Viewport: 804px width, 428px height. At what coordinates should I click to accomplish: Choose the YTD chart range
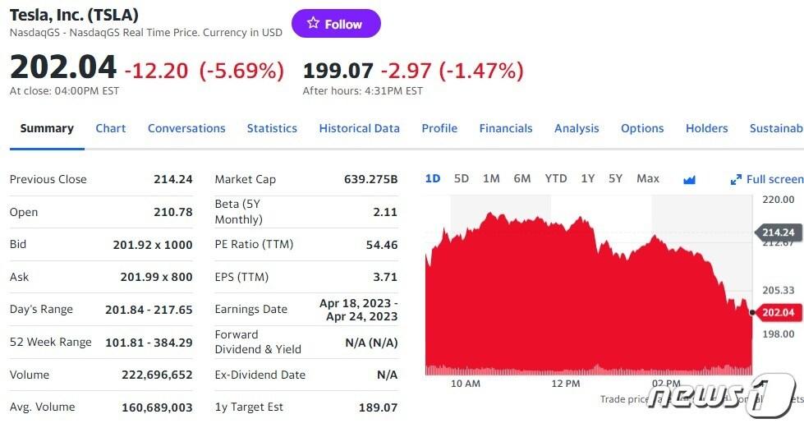[556, 178]
